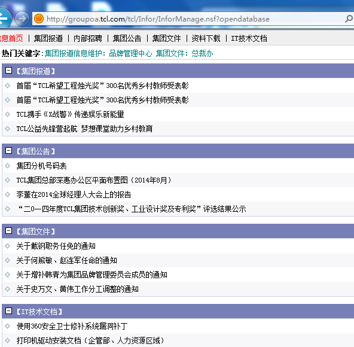Viewport: 354px width, 347px height.
Task: Click diamond bullet beside TCL公益先锋营起航
Action: [x=7, y=129]
